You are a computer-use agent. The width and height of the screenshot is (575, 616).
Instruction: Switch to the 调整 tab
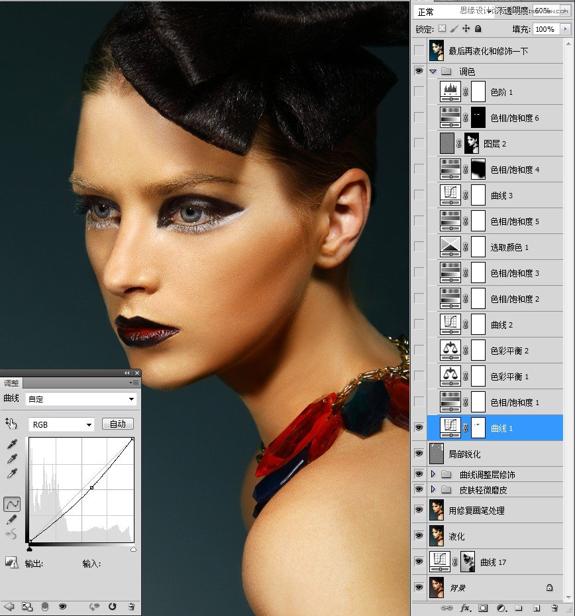point(11,383)
